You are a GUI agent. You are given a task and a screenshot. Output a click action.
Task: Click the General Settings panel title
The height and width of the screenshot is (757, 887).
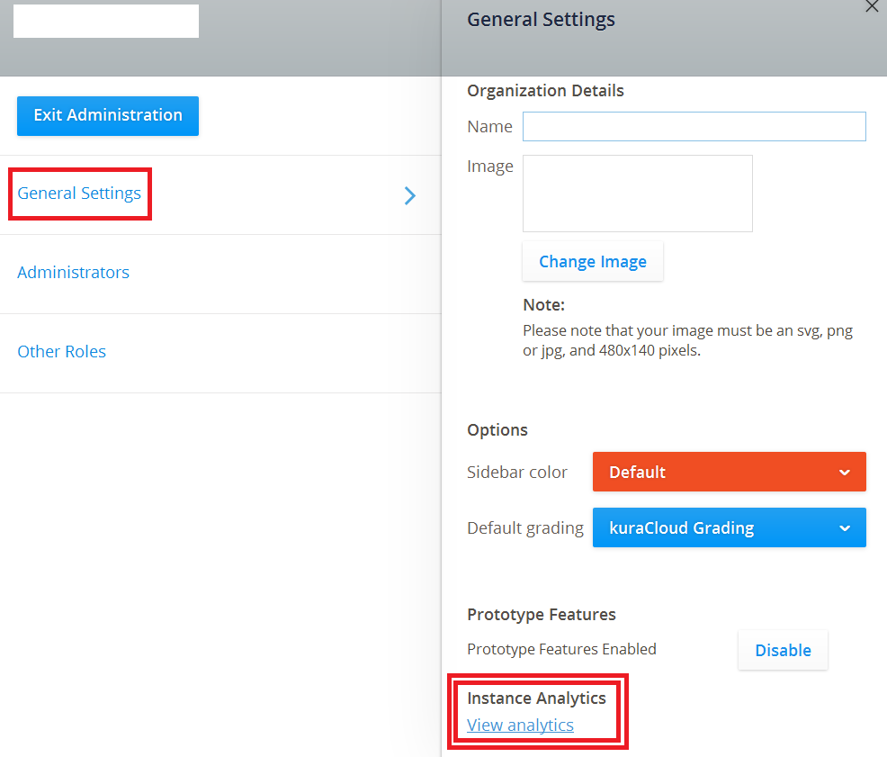click(541, 20)
